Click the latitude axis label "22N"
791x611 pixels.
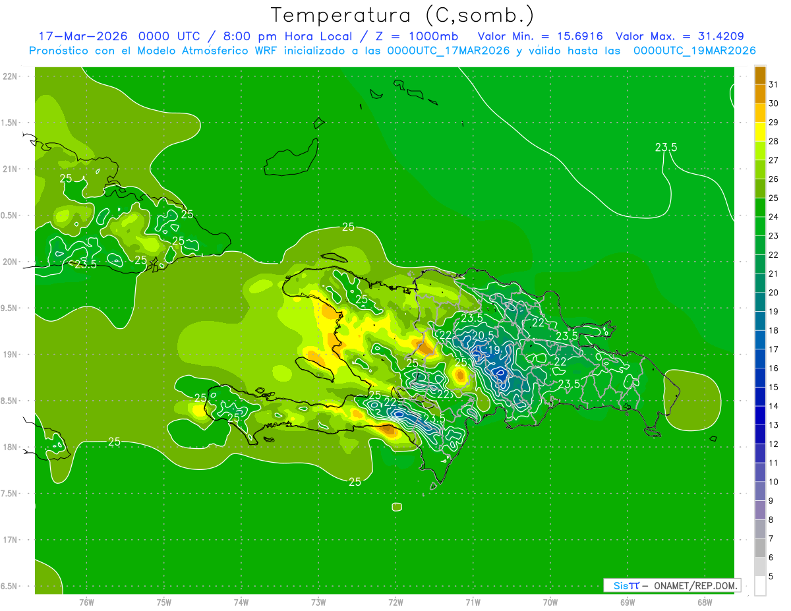pyautogui.click(x=10, y=76)
